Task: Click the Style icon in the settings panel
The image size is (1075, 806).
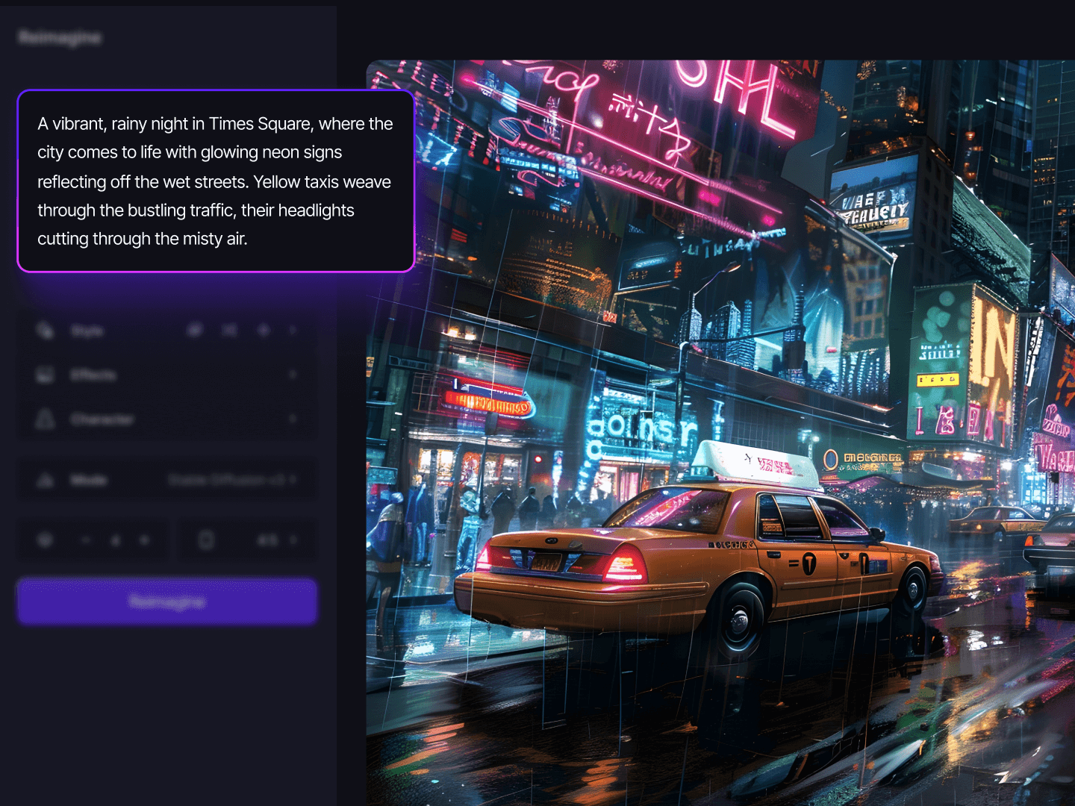Action: click(46, 330)
